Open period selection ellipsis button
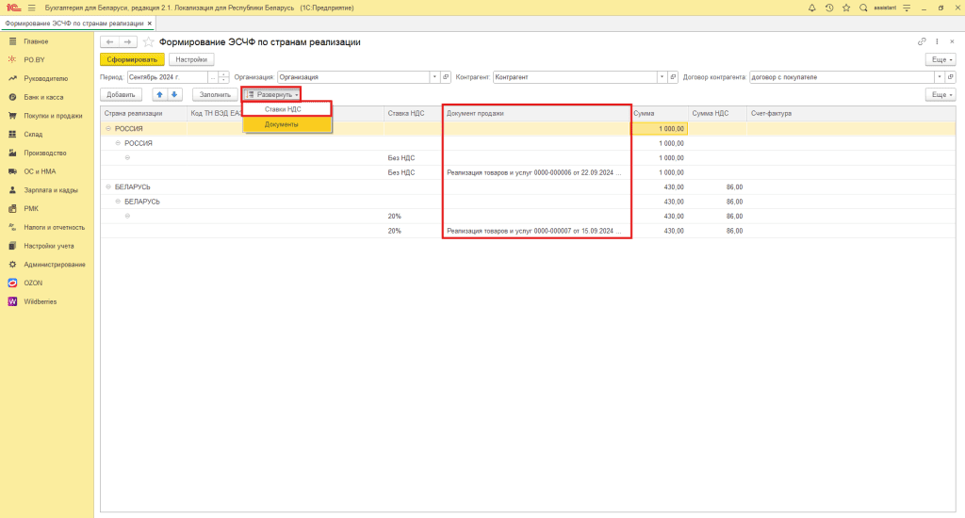965x518 pixels. point(213,77)
